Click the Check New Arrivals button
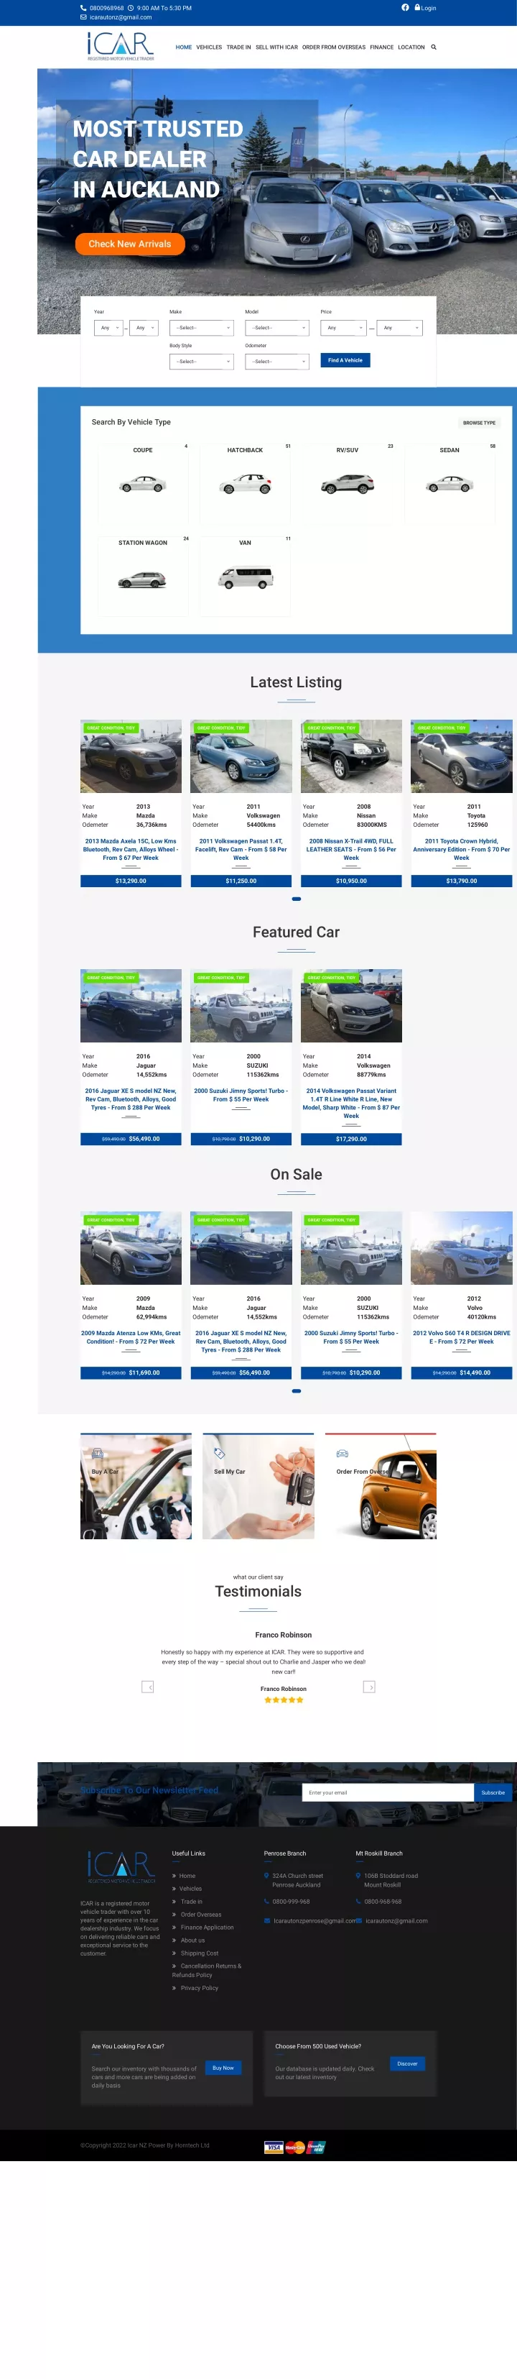Screen dimensions: 517x2379 click(130, 244)
